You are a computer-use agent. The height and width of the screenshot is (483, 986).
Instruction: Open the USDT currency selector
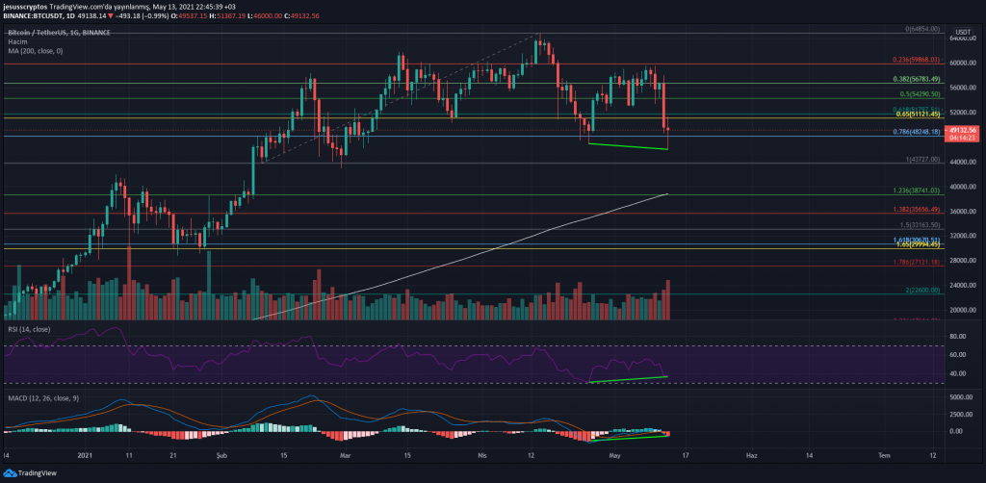[960, 32]
